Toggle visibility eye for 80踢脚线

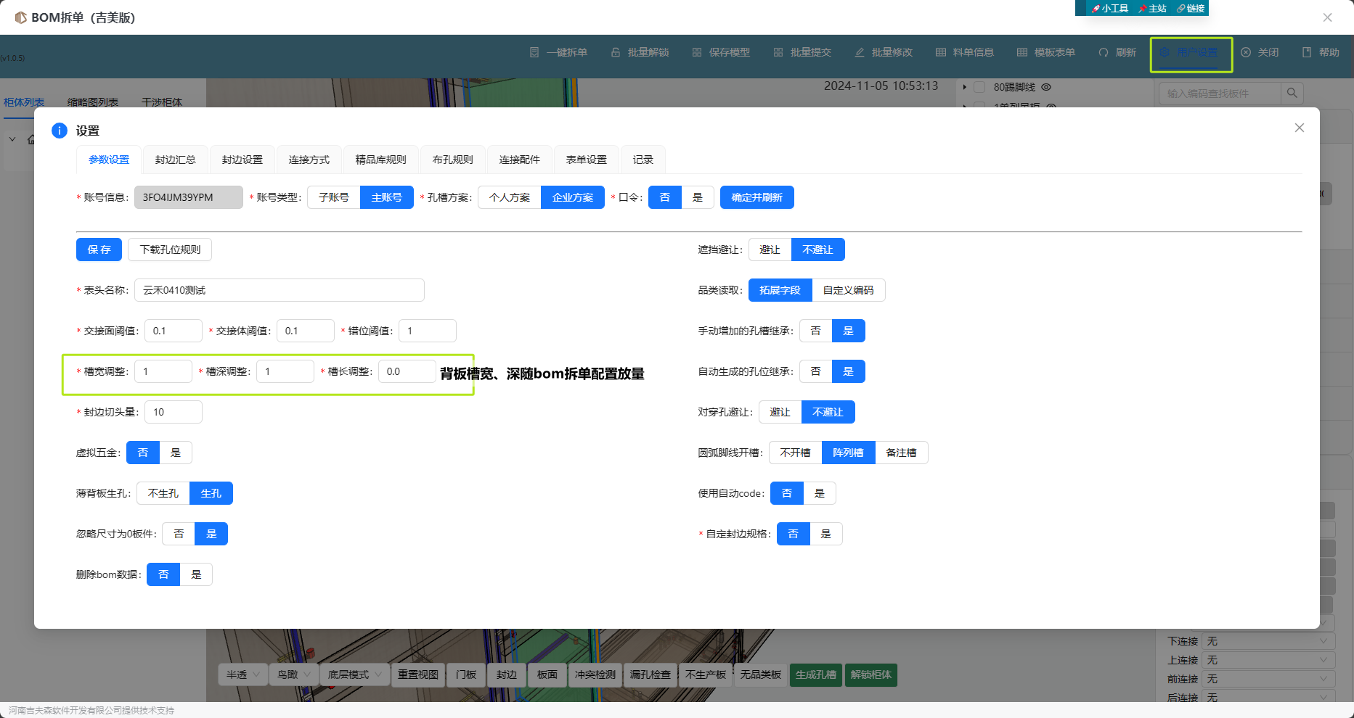click(1046, 87)
